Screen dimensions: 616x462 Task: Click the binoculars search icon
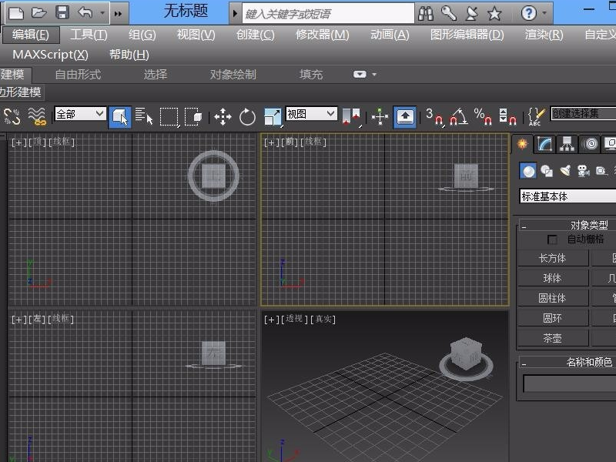point(426,14)
